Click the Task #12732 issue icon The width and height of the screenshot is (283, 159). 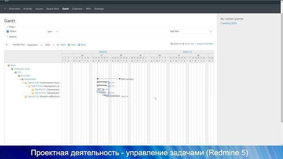(x=33, y=93)
